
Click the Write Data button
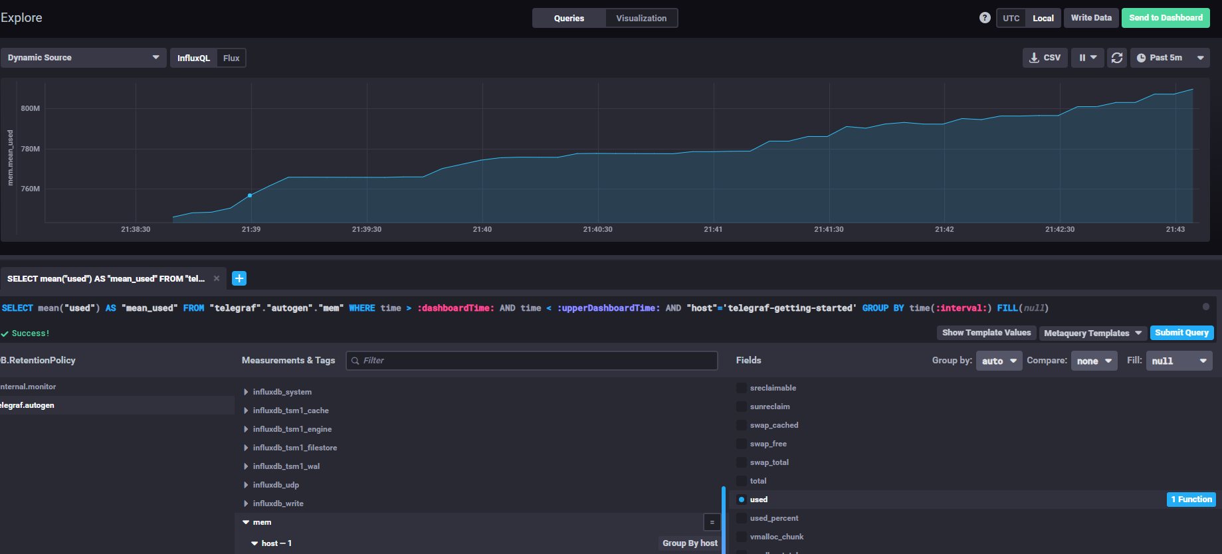click(x=1091, y=18)
